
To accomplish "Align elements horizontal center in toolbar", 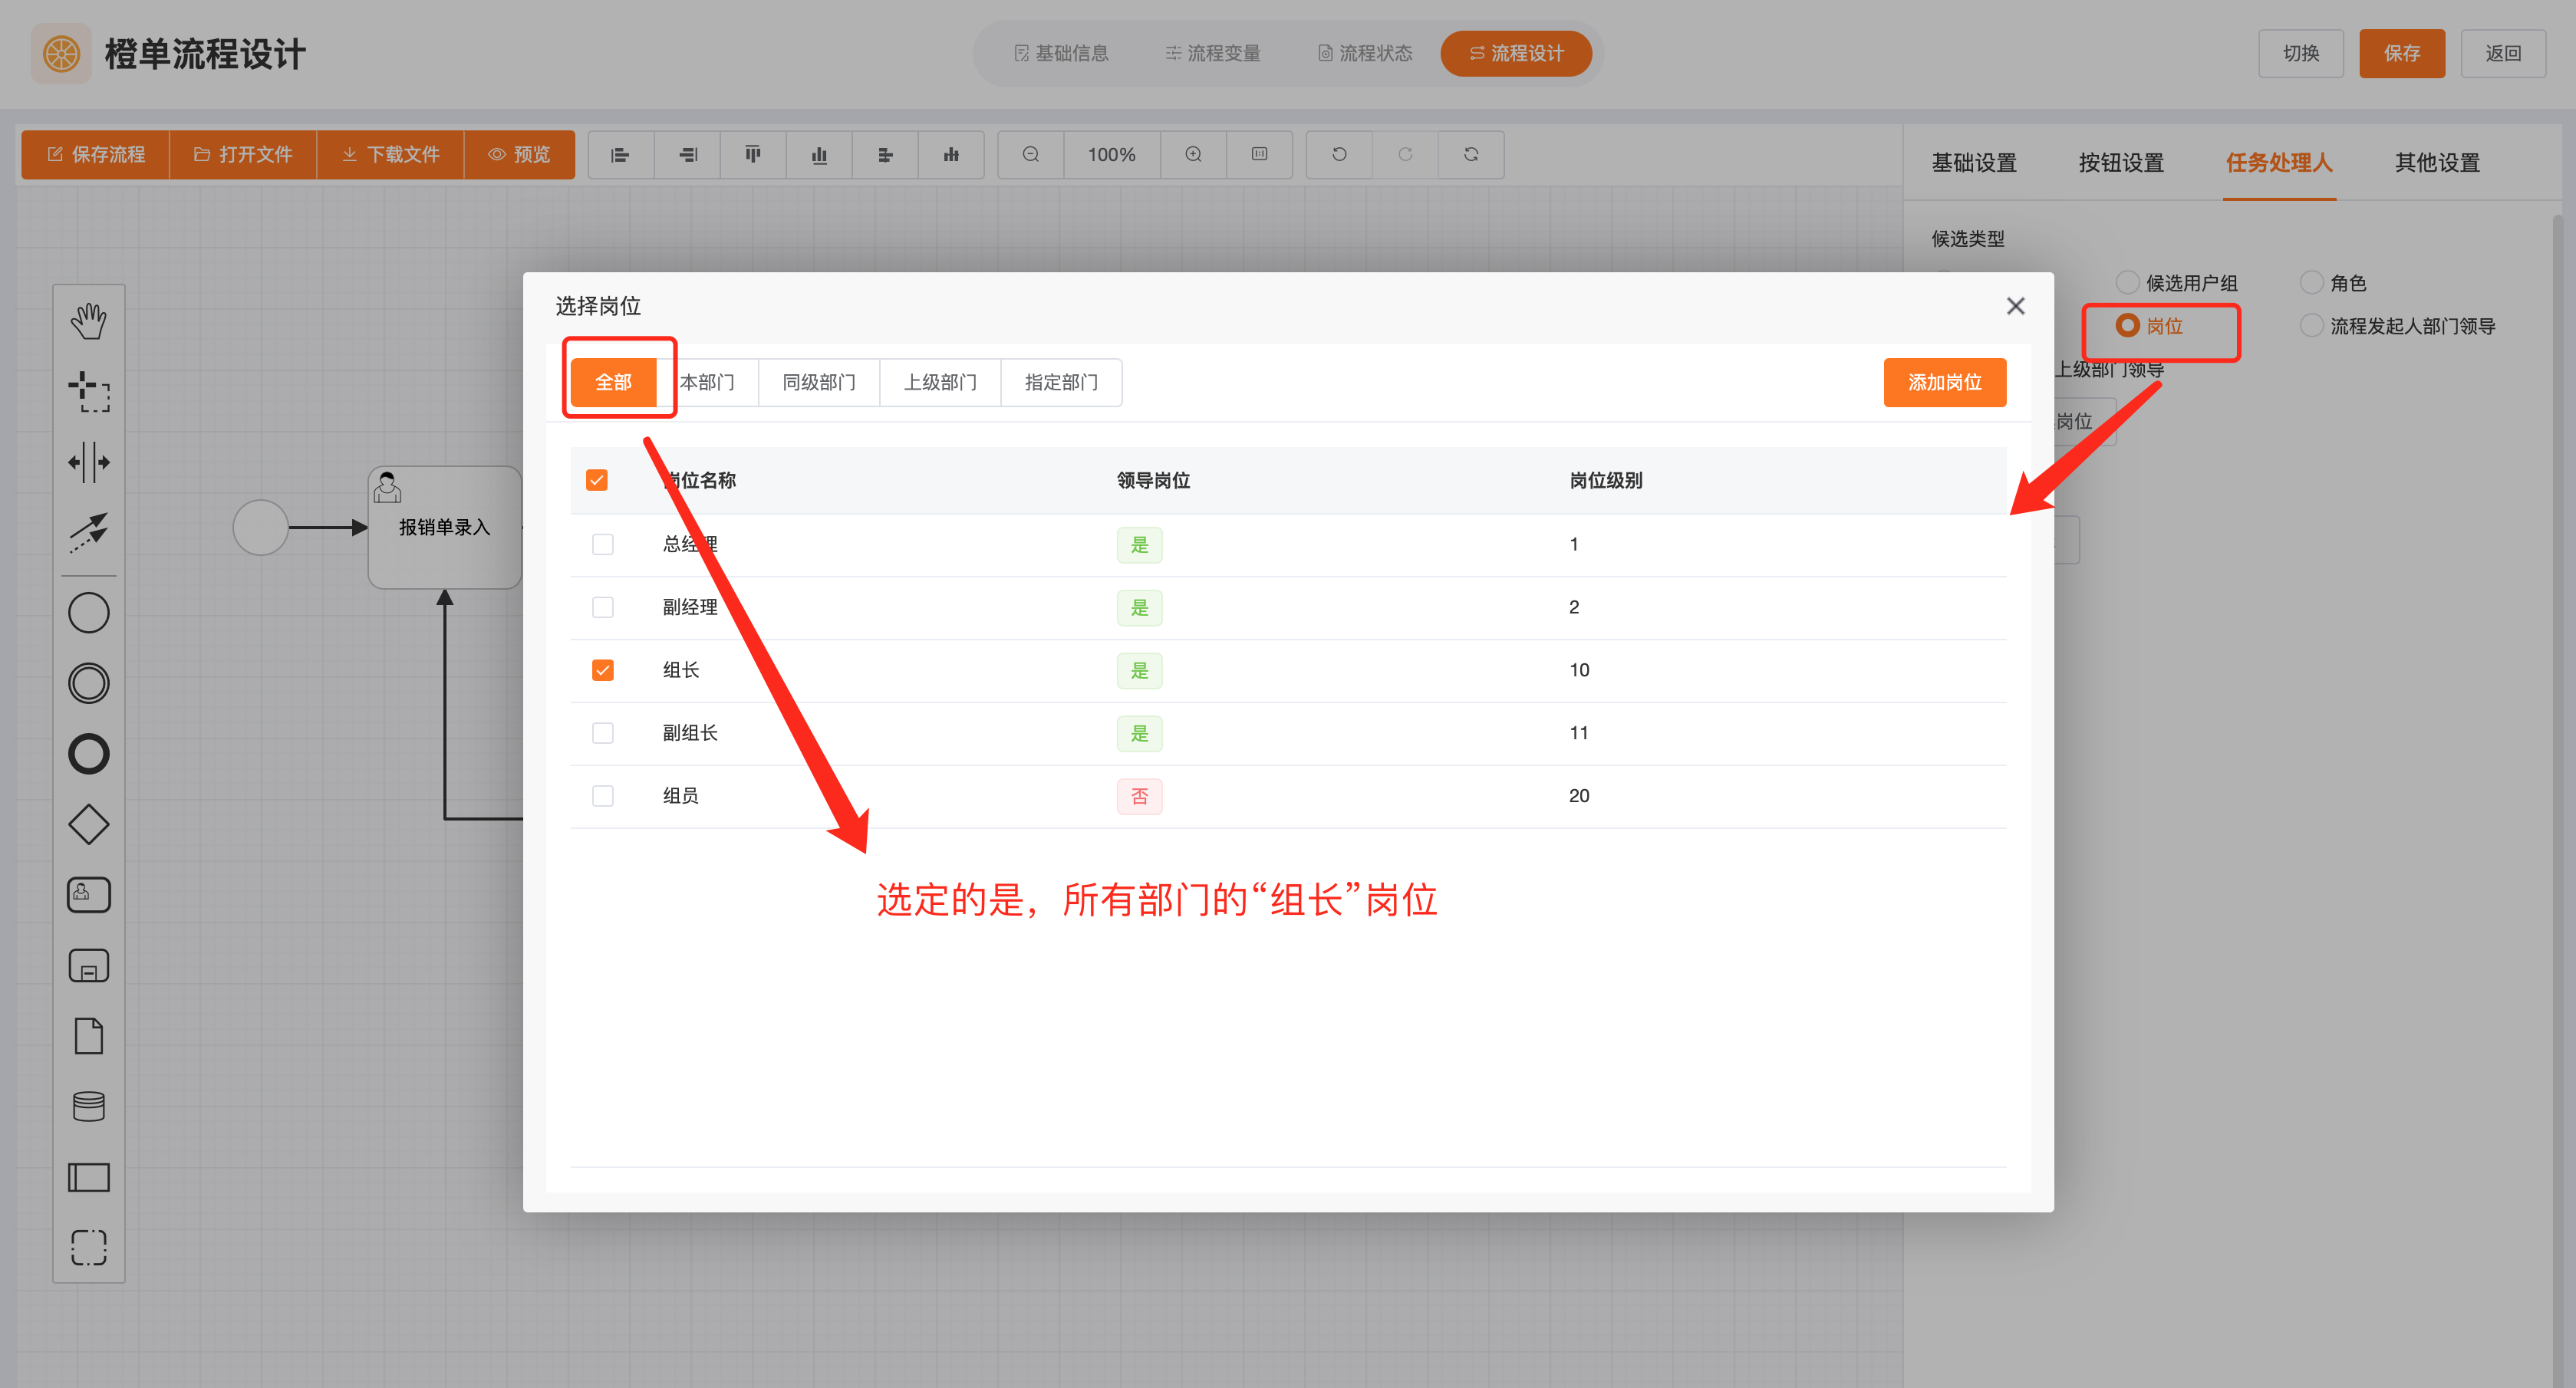I will click(x=885, y=154).
